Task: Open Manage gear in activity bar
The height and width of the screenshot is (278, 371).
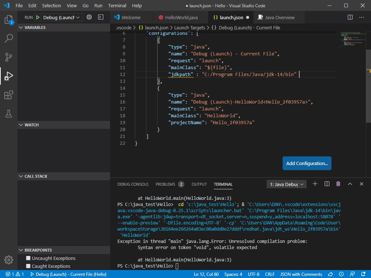Action: [9, 260]
